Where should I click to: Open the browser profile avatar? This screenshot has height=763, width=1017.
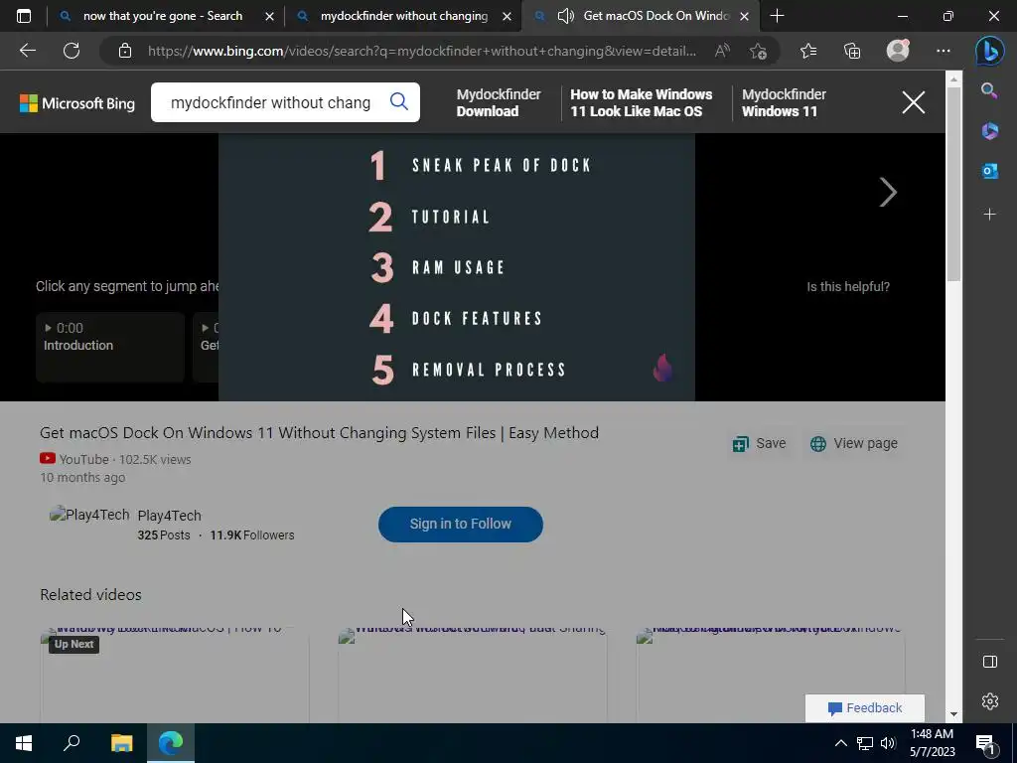pyautogui.click(x=898, y=51)
